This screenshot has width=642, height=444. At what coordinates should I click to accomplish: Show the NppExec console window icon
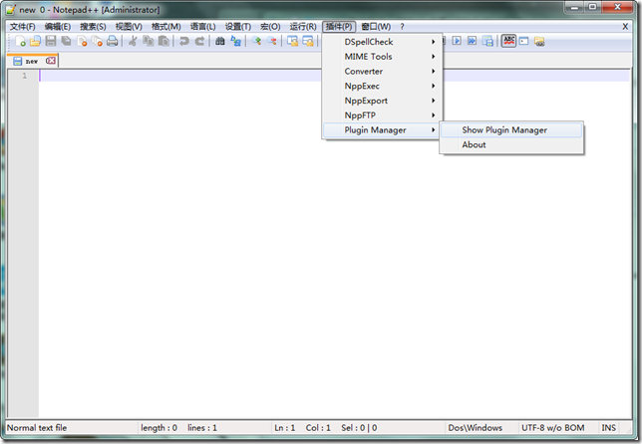click(523, 41)
